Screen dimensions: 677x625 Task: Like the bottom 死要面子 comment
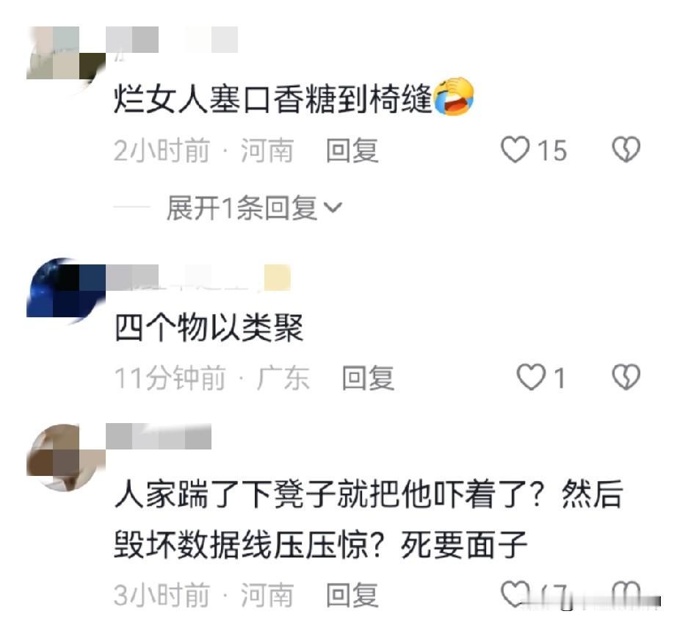[515, 594]
